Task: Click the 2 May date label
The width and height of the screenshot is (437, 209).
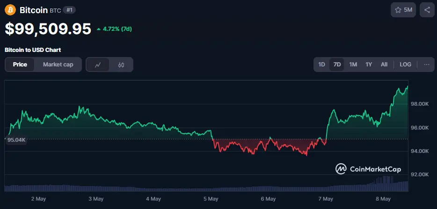Action: [38, 199]
